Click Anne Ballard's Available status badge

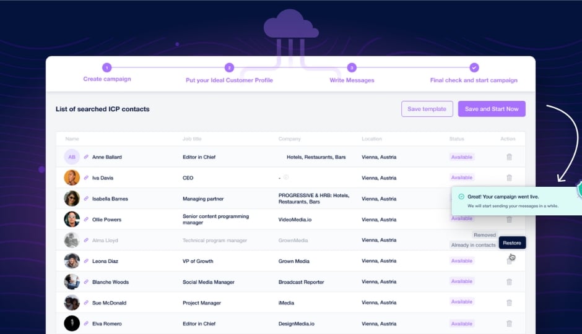(462, 157)
